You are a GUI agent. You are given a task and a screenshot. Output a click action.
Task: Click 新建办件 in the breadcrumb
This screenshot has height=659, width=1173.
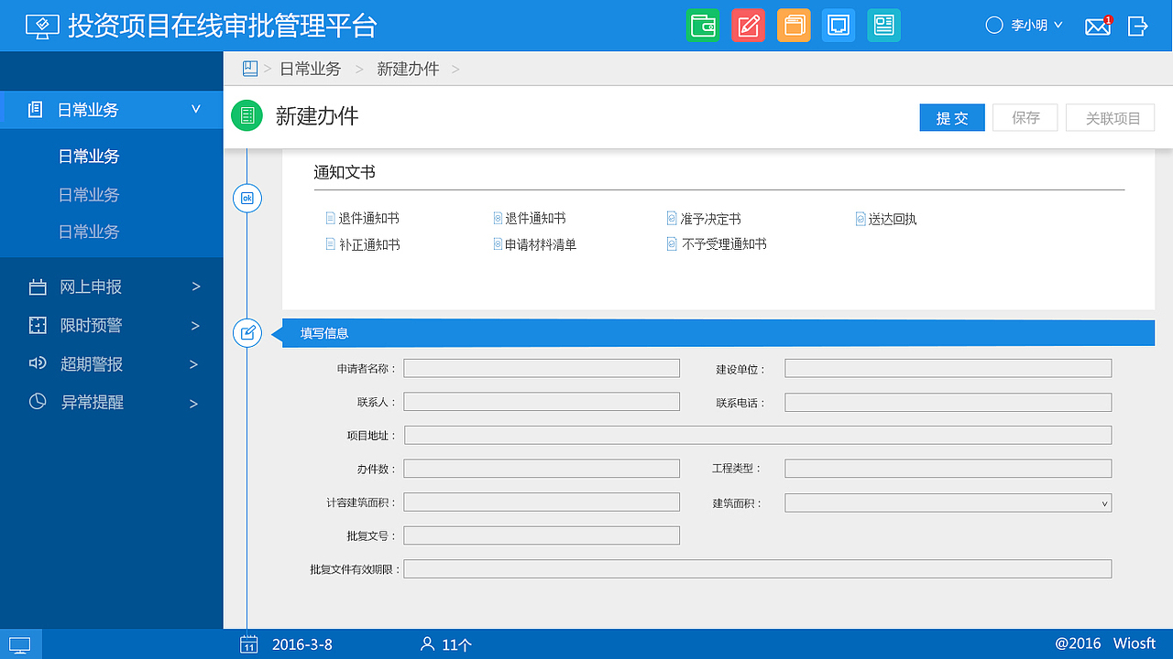click(408, 70)
